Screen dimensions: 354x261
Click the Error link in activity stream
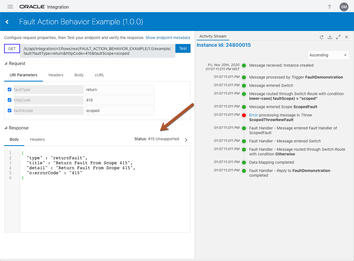point(253,115)
